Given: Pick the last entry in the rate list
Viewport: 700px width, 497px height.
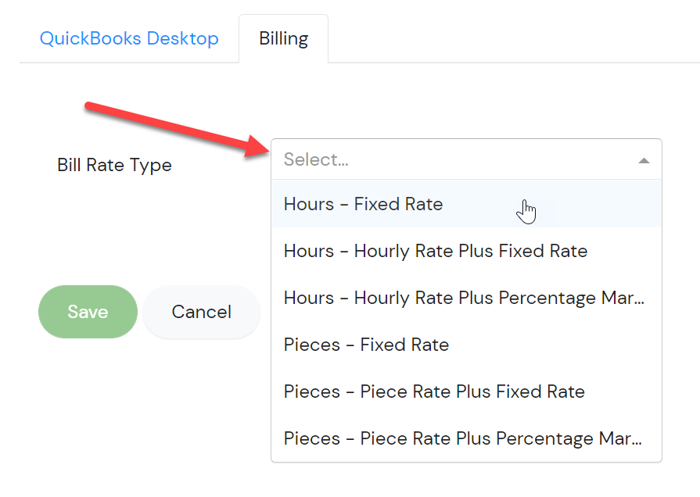Looking at the screenshot, I should 466,438.
